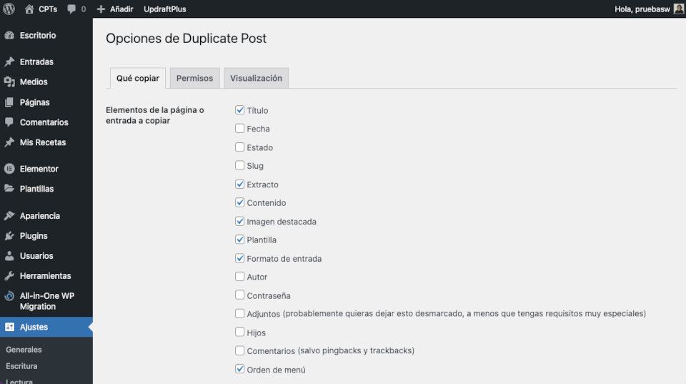
Task: Open All-in-One WP Migration menu
Action: 47,301
